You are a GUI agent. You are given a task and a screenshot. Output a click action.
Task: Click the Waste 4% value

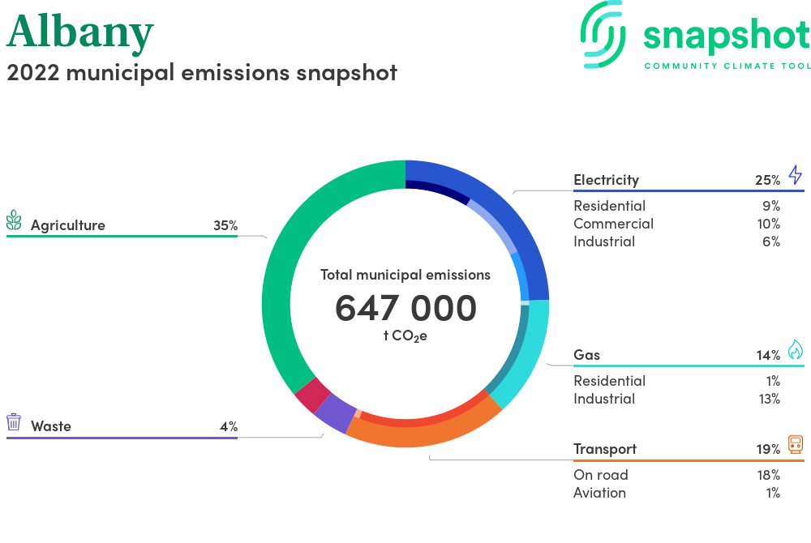(229, 426)
